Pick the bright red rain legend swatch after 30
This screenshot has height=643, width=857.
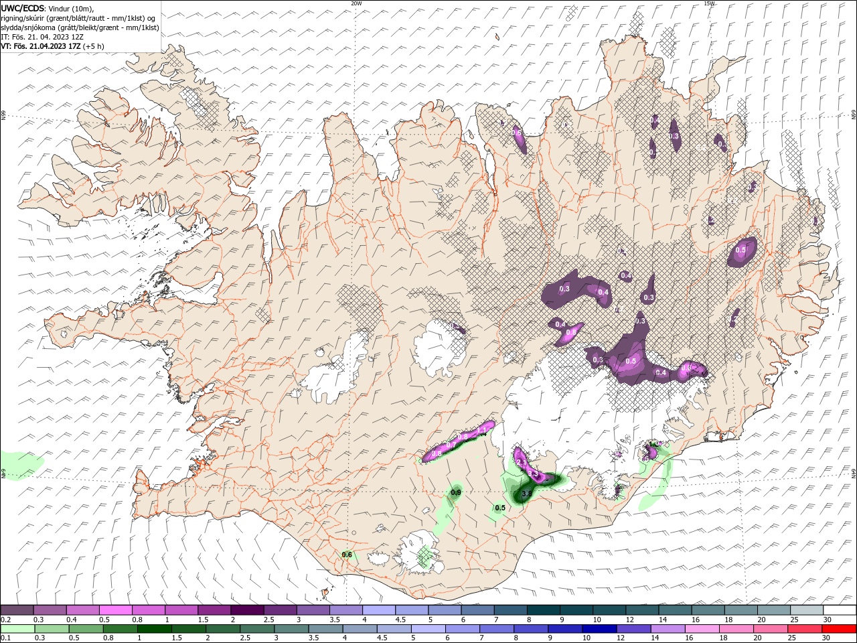click(840, 628)
